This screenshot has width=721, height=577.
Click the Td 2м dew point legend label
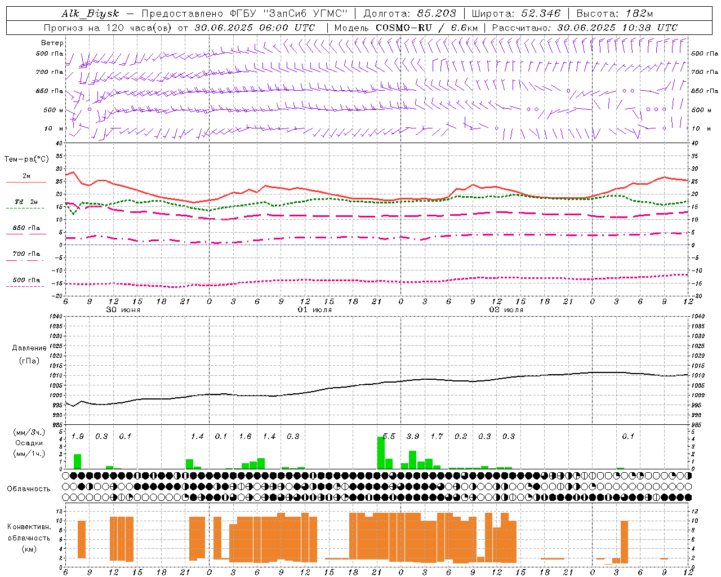click(26, 202)
